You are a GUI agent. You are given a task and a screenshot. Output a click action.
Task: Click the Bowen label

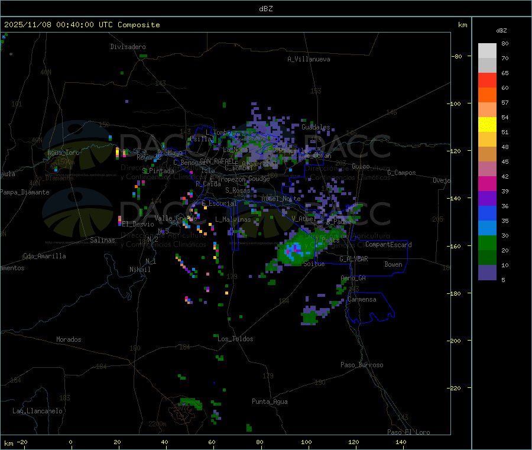(x=394, y=264)
